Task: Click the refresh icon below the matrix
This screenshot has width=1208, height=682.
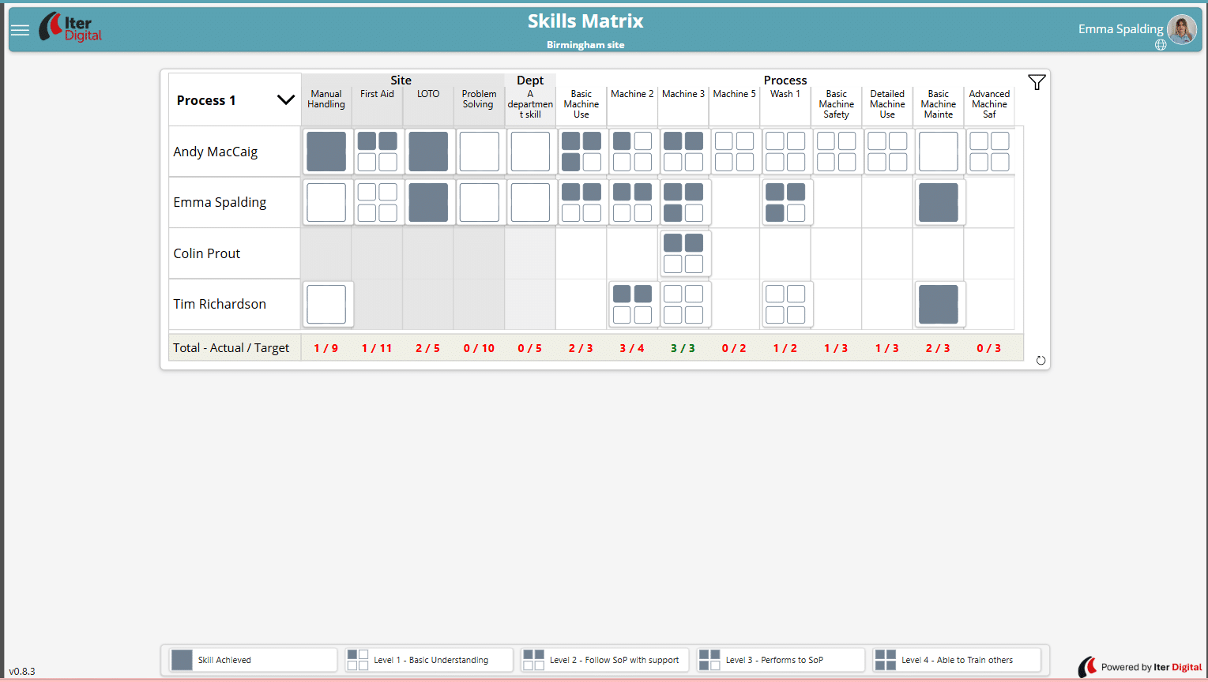Action: 1041,361
